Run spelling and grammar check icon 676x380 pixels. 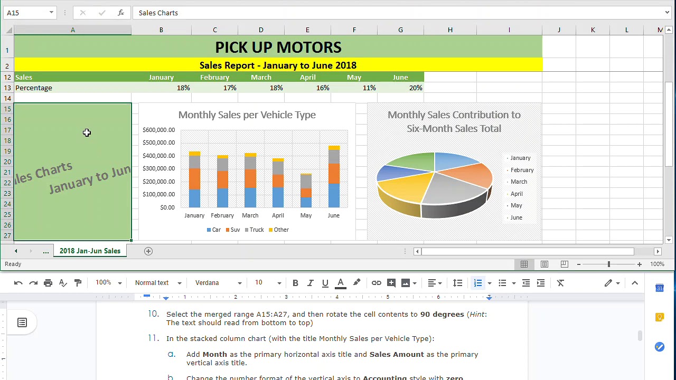point(63,283)
